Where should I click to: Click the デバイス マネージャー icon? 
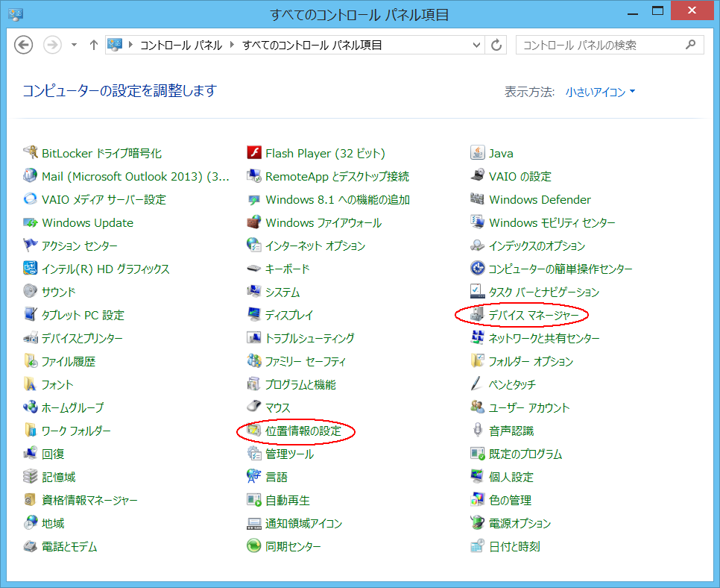(478, 315)
